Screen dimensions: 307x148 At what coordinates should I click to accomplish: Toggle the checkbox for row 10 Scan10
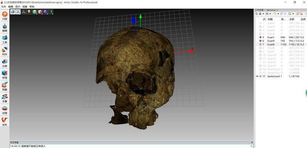[x=261, y=55]
